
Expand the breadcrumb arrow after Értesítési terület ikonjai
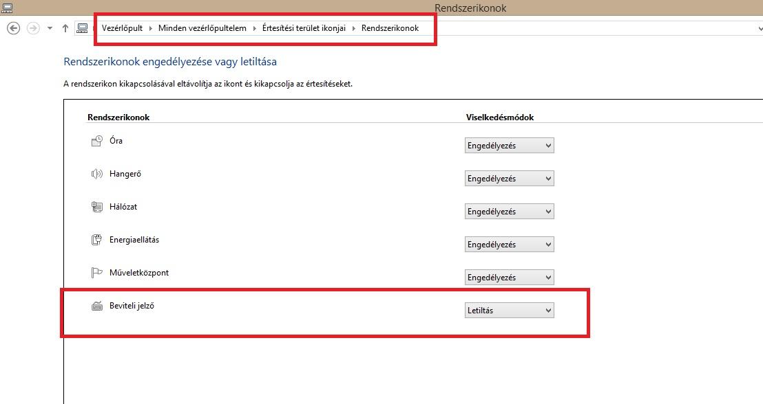click(354, 28)
